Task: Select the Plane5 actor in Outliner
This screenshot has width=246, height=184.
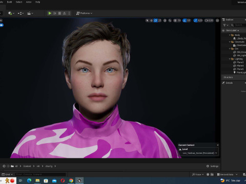Action: click(234, 69)
